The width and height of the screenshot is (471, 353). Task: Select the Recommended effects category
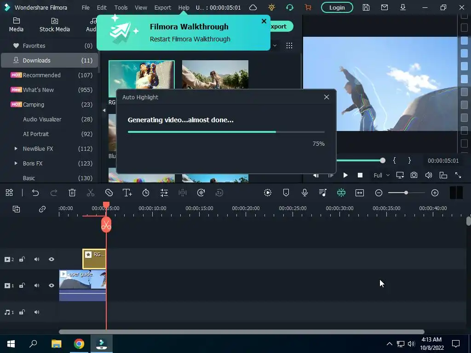click(50, 75)
